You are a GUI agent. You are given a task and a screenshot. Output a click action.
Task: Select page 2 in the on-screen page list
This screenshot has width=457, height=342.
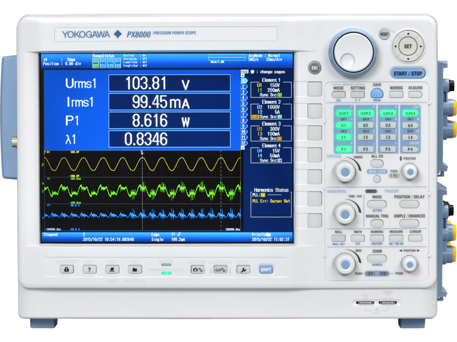(243, 87)
